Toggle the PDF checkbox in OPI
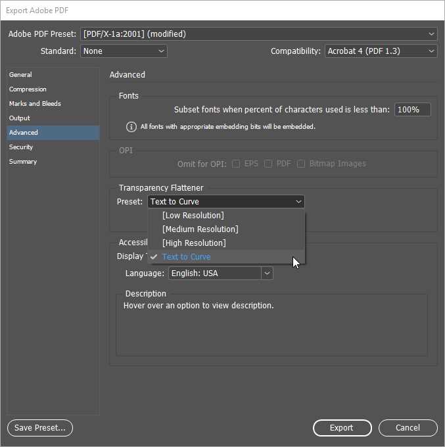The image size is (445, 447). [268, 164]
